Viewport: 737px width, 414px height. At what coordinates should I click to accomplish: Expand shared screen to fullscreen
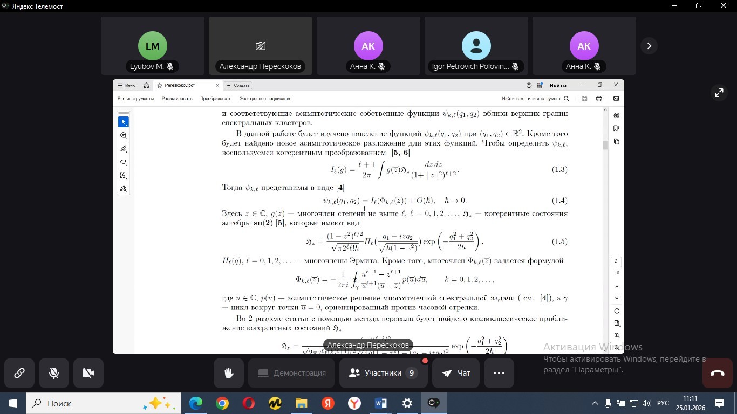[719, 93]
